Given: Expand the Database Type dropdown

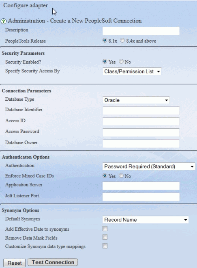Looking at the screenshot, I should pos(136,100).
